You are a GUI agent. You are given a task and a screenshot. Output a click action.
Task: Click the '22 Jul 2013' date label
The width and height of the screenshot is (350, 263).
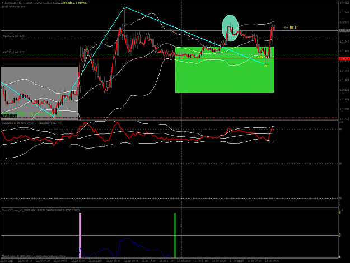[7, 261]
